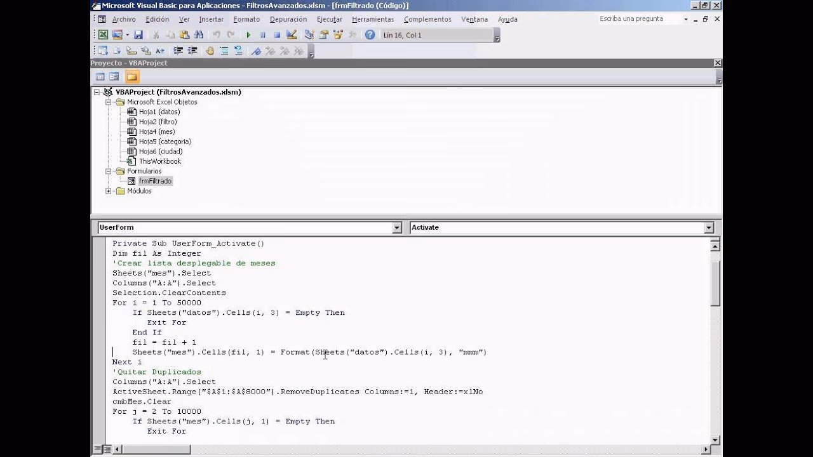Select Hoja1 (datos) in project tree
This screenshot has width=813, height=457.
click(x=159, y=112)
